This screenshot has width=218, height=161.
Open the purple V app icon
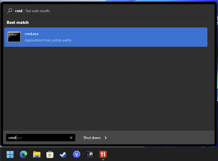point(77,154)
